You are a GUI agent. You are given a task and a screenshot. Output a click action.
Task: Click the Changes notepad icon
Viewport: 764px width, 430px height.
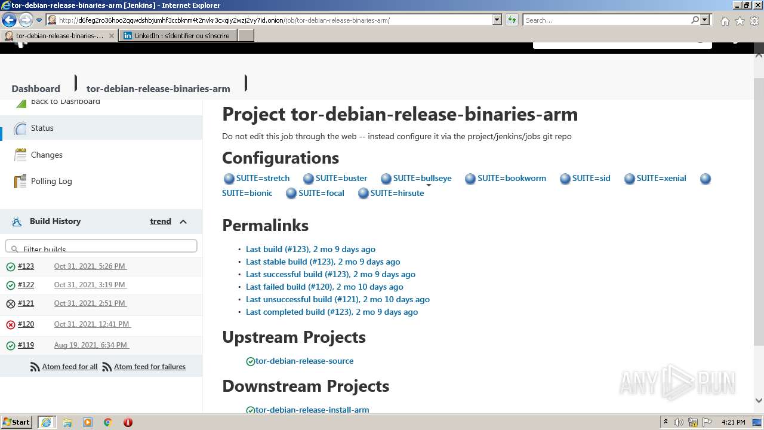pyautogui.click(x=20, y=155)
